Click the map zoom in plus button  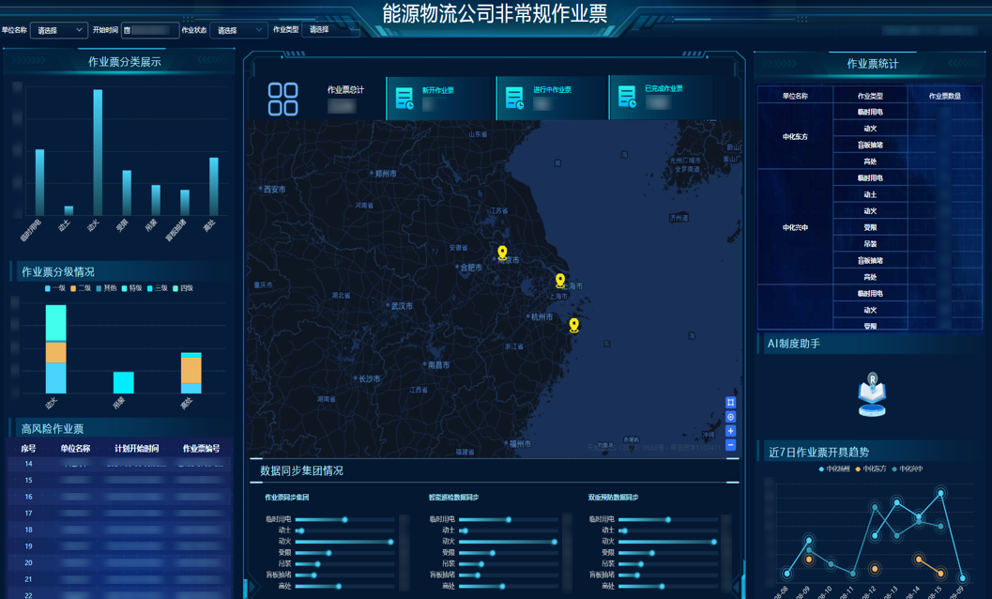[x=730, y=431]
